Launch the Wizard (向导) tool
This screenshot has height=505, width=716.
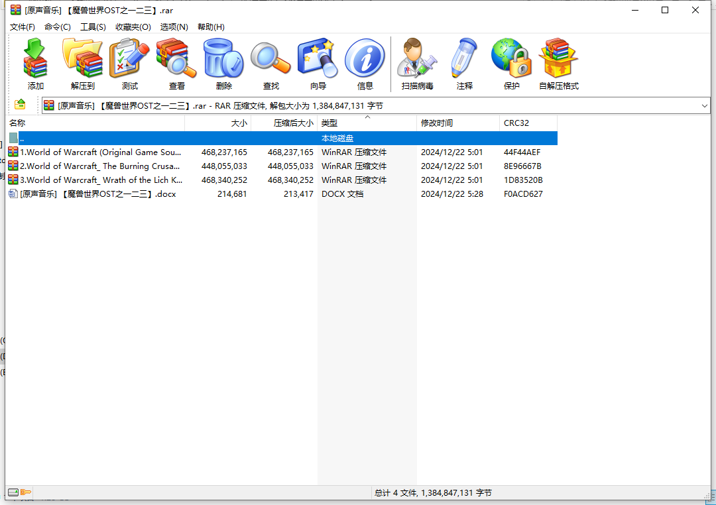pyautogui.click(x=318, y=64)
